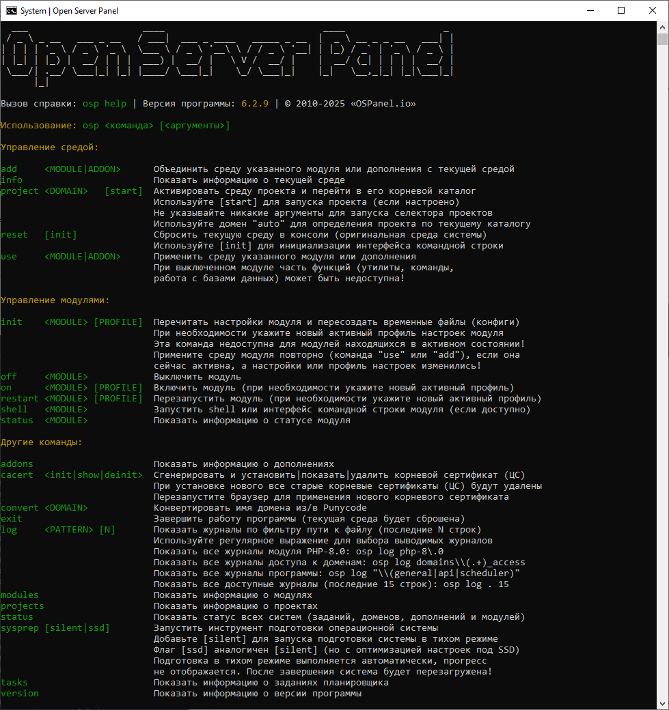Click the 'project' command name
Screen dimensions: 669x710
tap(20, 191)
